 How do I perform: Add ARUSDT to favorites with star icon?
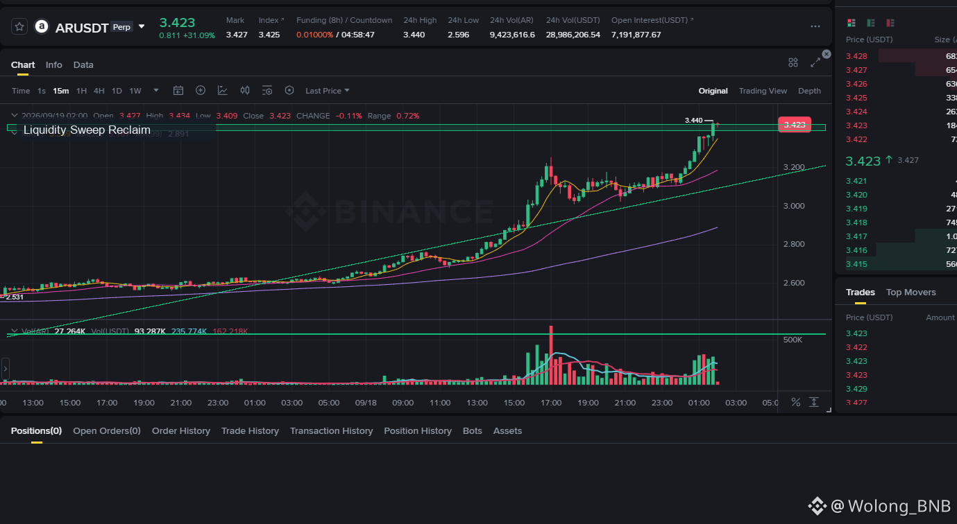click(x=19, y=26)
